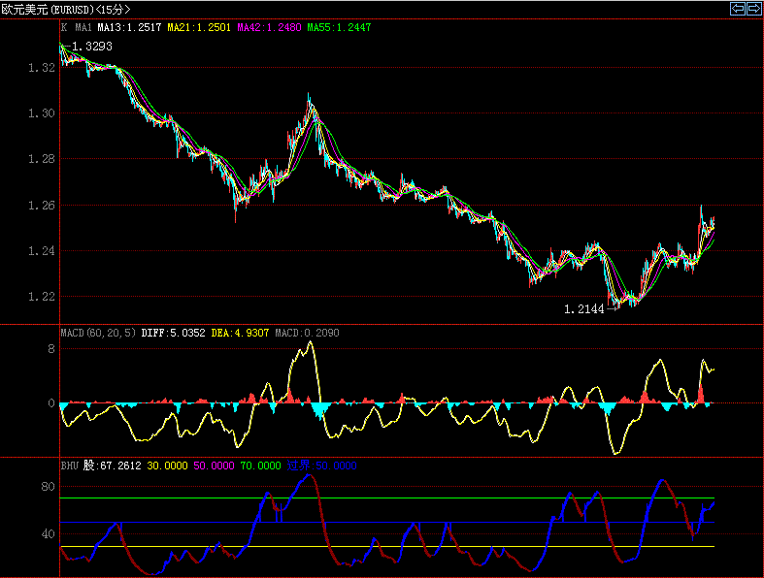Click the green 70.0000 threshold label

(x=259, y=466)
